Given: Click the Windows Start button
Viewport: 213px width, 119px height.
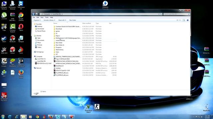Looking at the screenshot, I should click(3, 117).
